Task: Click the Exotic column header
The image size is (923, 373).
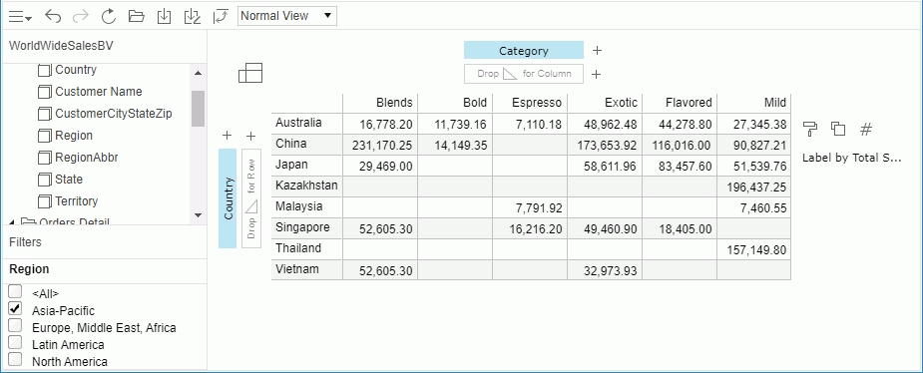Action: pos(605,103)
